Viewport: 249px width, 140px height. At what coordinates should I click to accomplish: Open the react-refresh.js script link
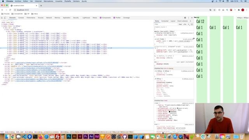point(37,63)
